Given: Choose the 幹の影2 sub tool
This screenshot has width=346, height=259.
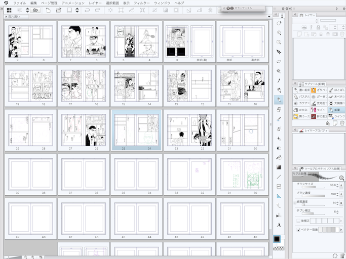Looking at the screenshot, I should pyautogui.click(x=319, y=116).
